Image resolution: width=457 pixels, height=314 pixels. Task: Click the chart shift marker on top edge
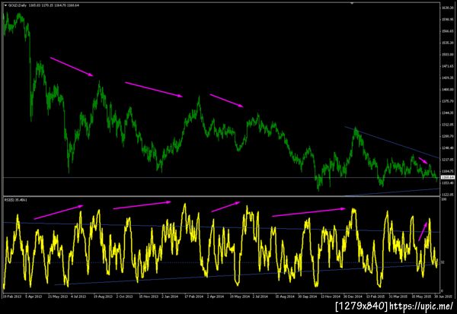coord(352,3)
